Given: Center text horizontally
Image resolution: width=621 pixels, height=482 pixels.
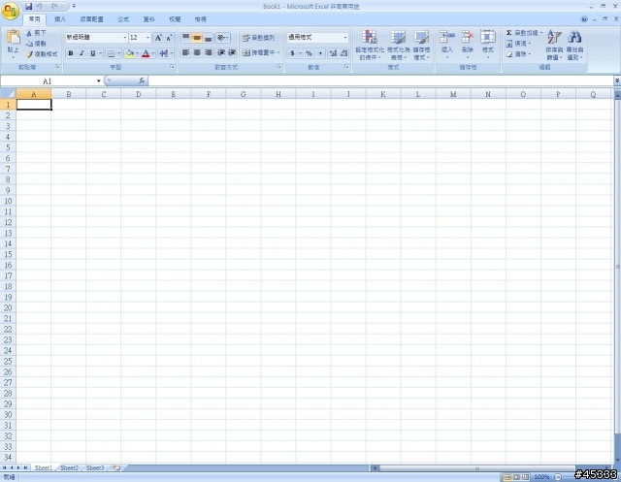Looking at the screenshot, I should tap(196, 52).
